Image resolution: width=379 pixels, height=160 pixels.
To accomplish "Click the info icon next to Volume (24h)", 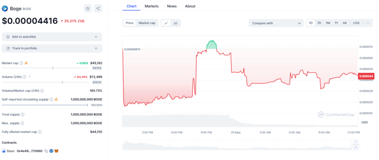I will pyautogui.click(x=24, y=77).
